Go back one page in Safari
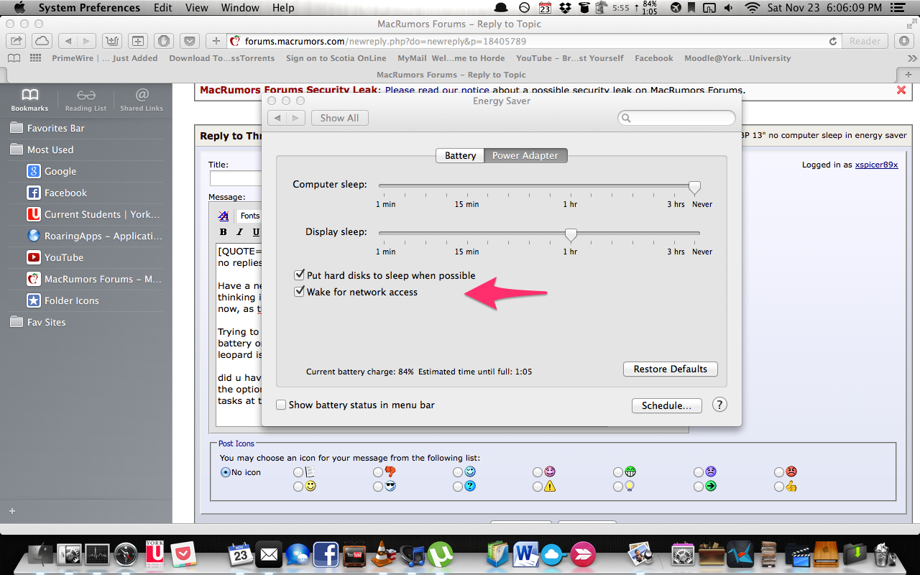The image size is (920, 575). point(68,41)
